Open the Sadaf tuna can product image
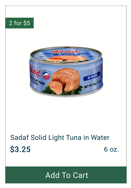The height and width of the screenshot is (188, 131). [x=66, y=72]
